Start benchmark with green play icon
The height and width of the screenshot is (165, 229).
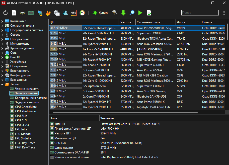[140, 13]
